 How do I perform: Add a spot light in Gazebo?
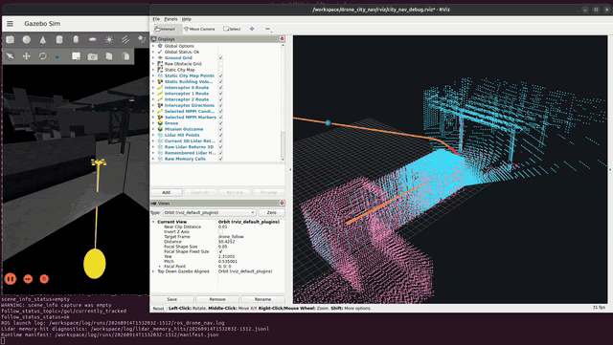click(x=142, y=39)
